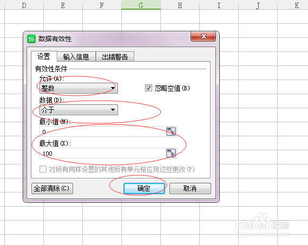The width and height of the screenshot is (308, 245).
Task: Switch to the 输入信息 tab
Action: pos(76,57)
